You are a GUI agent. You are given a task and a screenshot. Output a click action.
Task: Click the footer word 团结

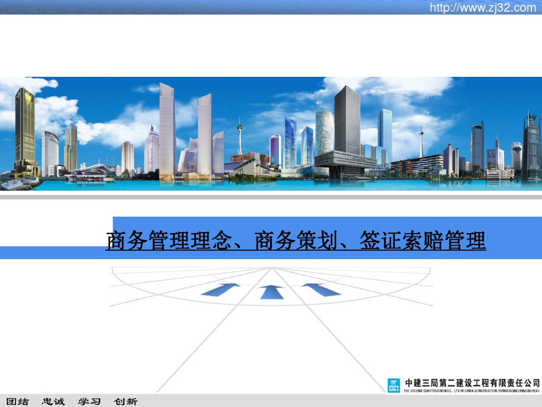17,402
